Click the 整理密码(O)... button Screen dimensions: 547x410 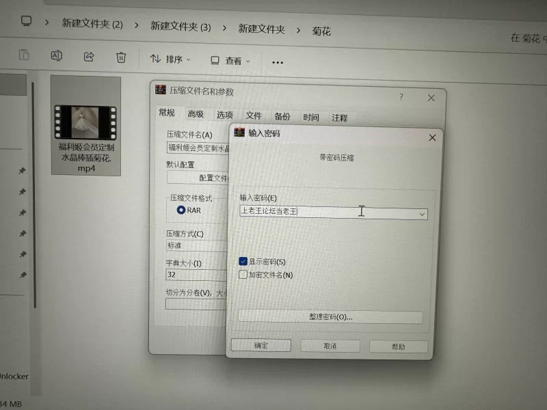coord(331,316)
